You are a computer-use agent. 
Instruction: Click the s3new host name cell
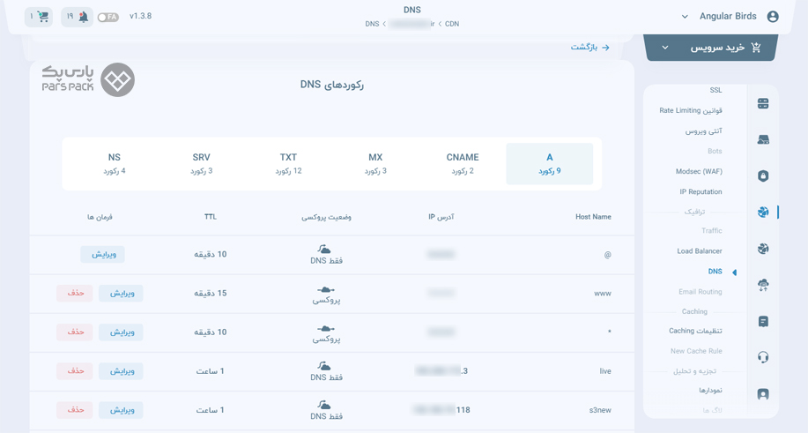coord(600,410)
